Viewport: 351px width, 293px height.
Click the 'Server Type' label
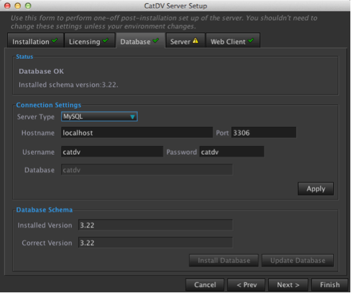click(x=36, y=117)
